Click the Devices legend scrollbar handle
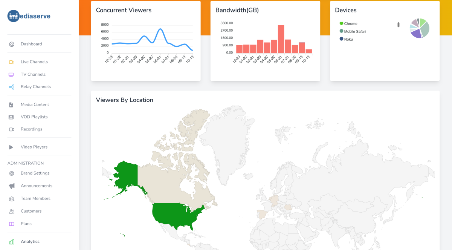This screenshot has height=250, width=452. pyautogui.click(x=399, y=25)
